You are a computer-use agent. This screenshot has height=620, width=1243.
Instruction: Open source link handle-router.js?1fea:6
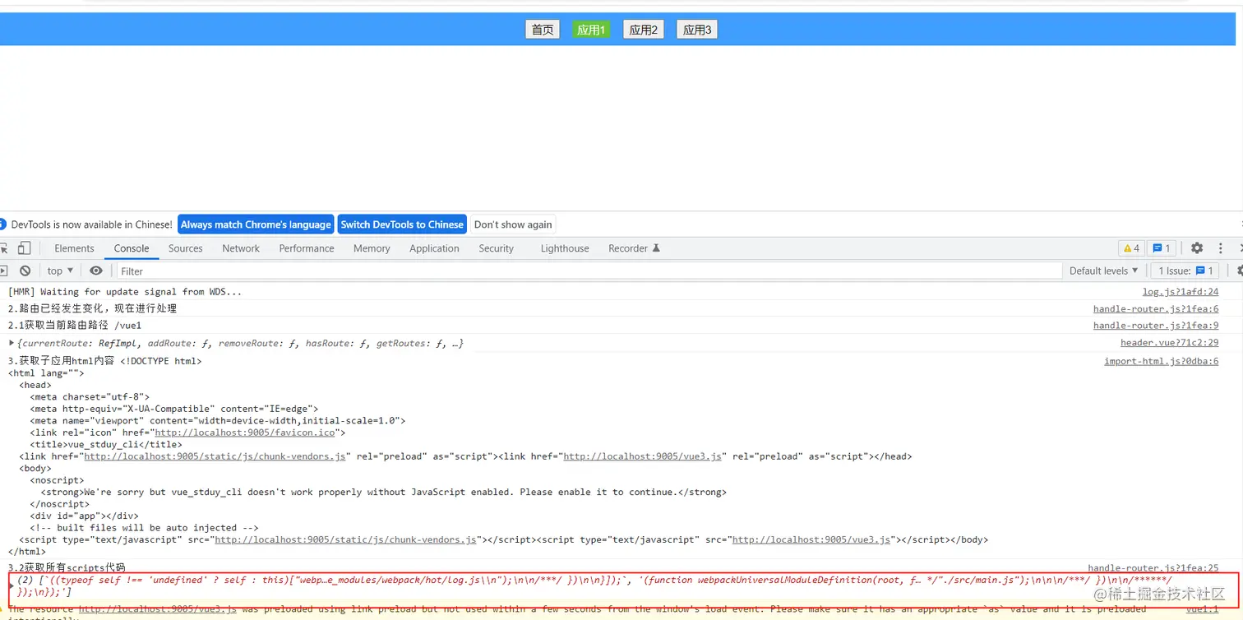point(1156,309)
